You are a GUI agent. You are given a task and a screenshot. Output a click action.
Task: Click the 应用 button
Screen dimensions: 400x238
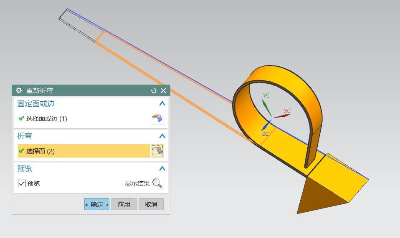tap(124, 204)
